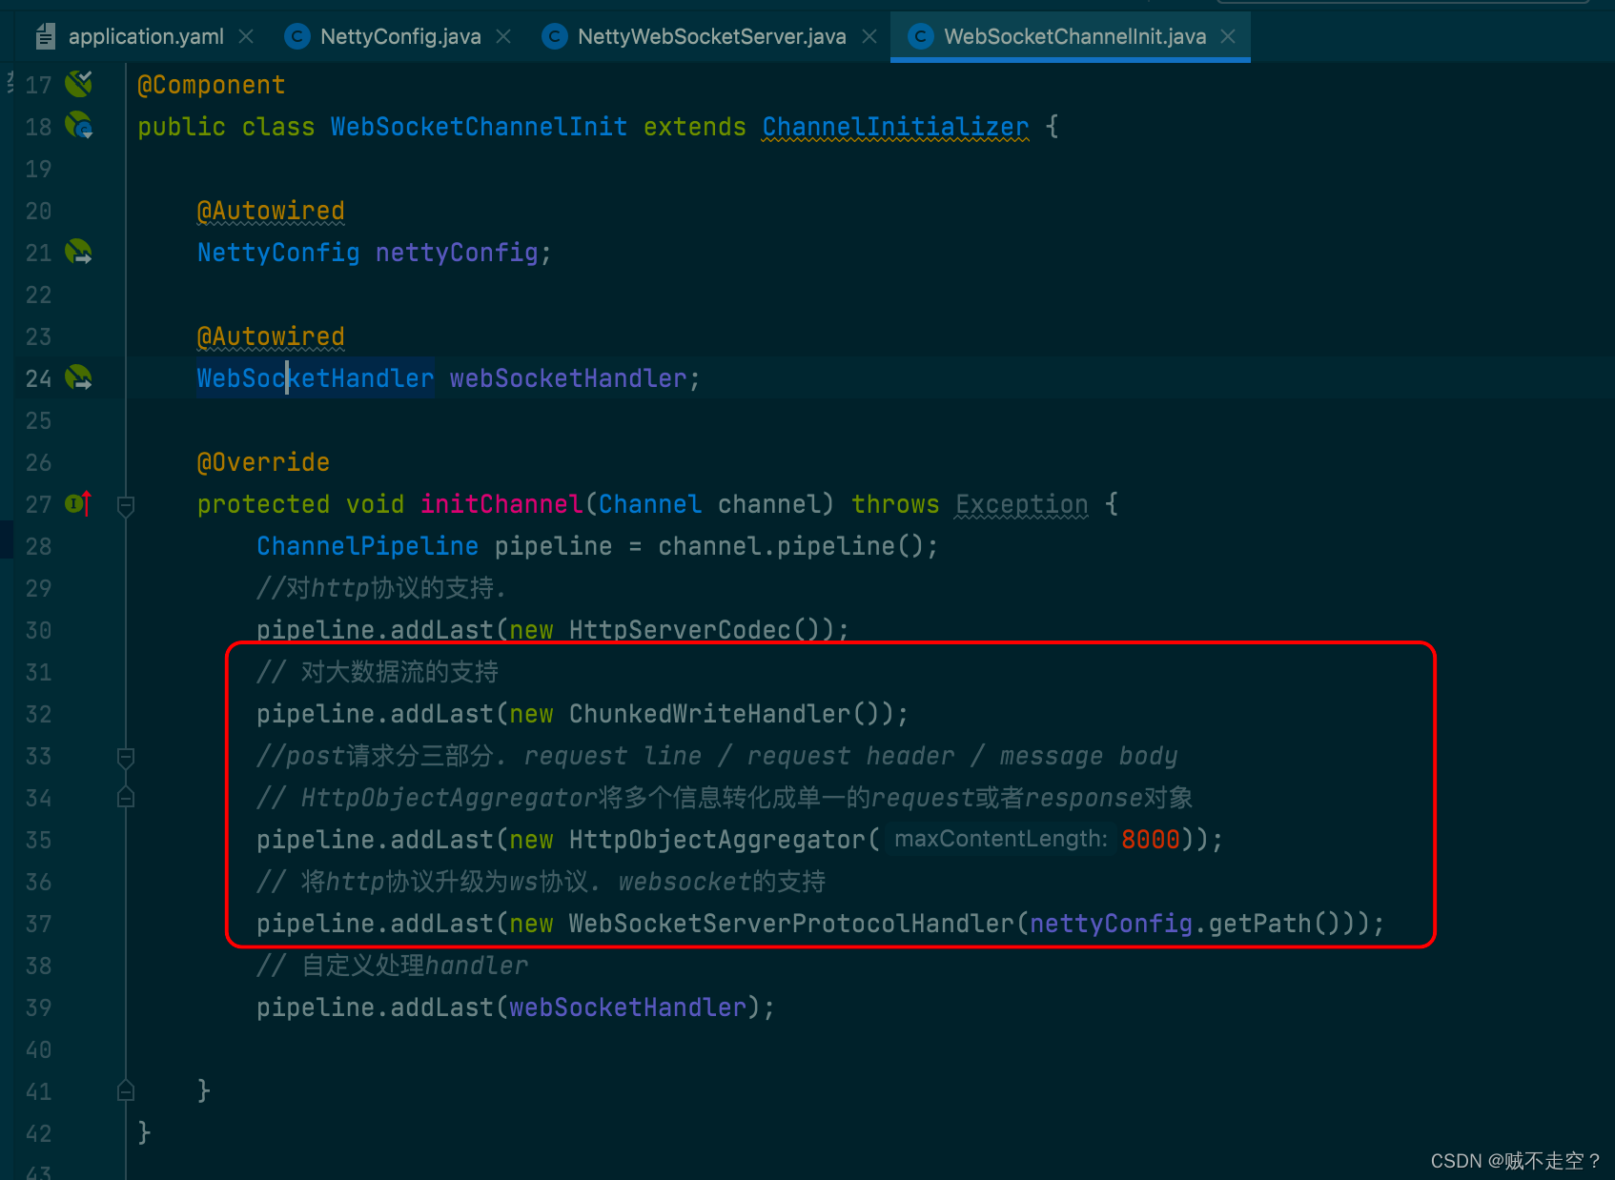1615x1180 pixels.
Task: Click the comment fold end marker at line 34
Action: (125, 798)
